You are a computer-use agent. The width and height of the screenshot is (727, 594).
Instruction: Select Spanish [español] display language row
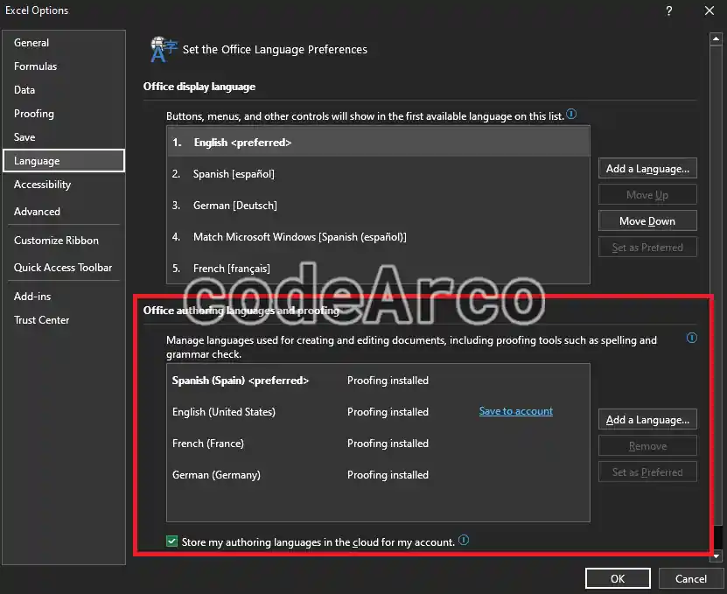[378, 174]
